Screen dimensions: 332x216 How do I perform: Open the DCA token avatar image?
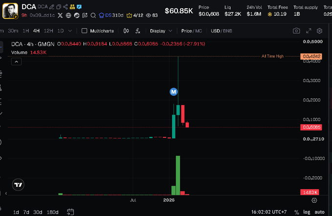(x=10, y=11)
